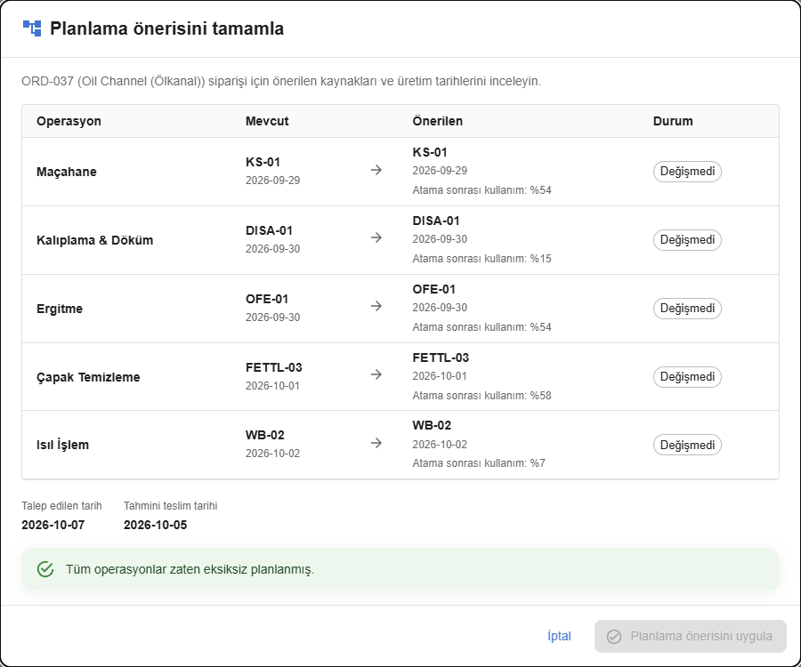Click the Operasyon column header

tap(69, 121)
